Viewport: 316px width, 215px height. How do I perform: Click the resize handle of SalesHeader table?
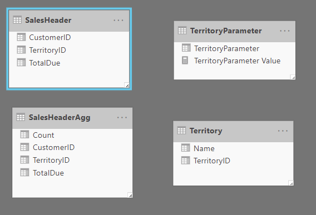point(126,85)
